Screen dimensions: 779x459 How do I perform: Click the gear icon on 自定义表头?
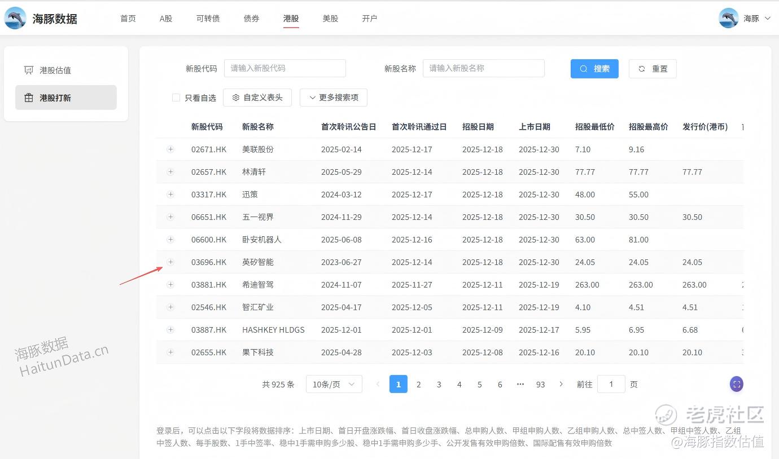[236, 98]
